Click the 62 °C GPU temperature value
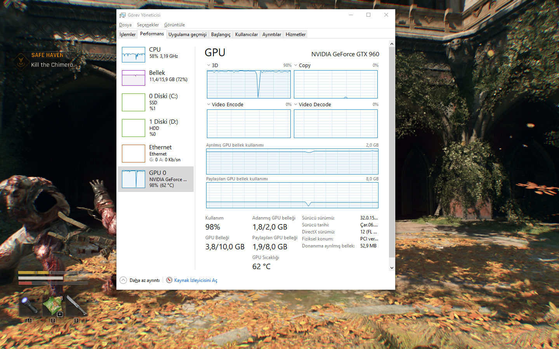This screenshot has height=349, width=559. [261, 266]
